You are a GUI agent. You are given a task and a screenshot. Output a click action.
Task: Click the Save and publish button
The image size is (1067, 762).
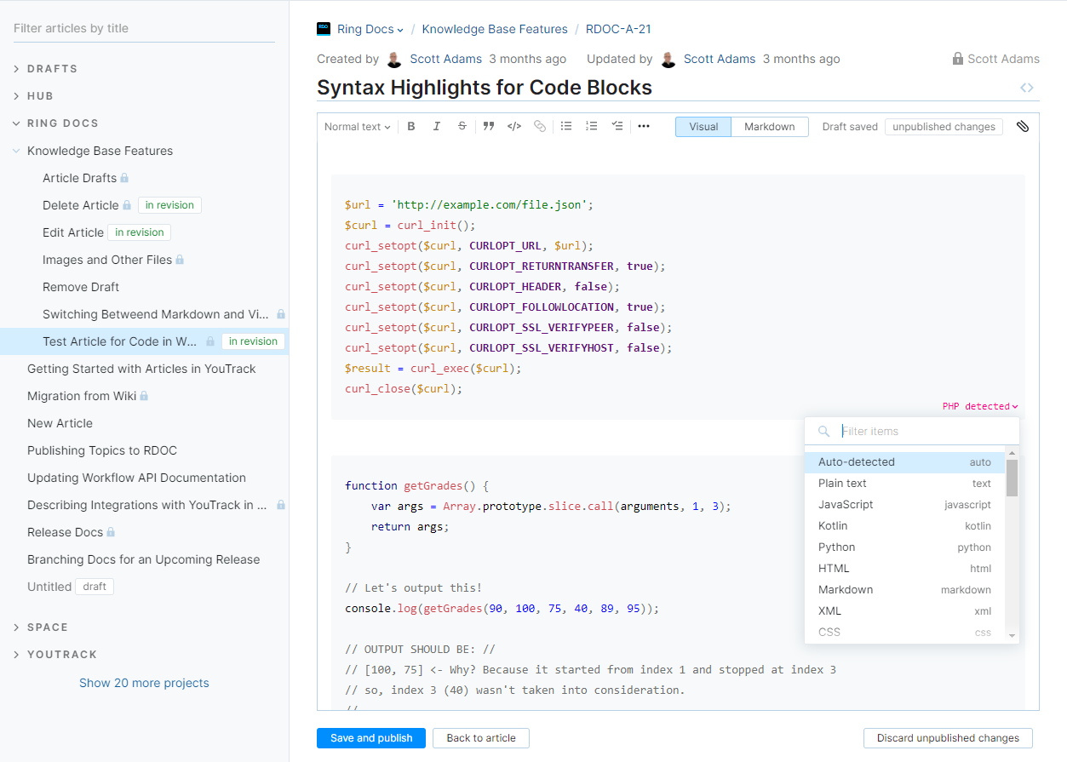tap(370, 738)
